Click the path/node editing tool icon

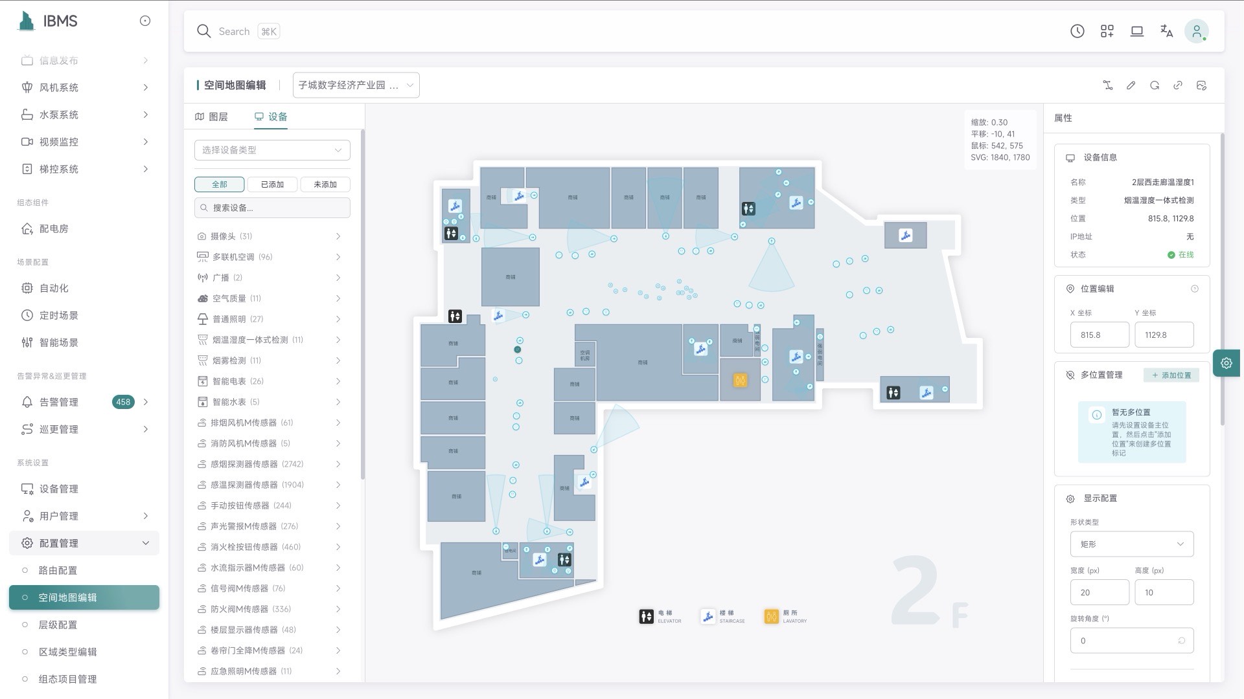click(1107, 85)
